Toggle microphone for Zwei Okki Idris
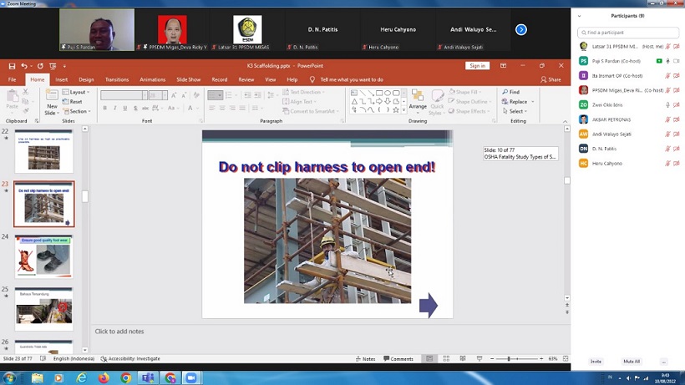Image resolution: width=685 pixels, height=385 pixels. (667, 104)
